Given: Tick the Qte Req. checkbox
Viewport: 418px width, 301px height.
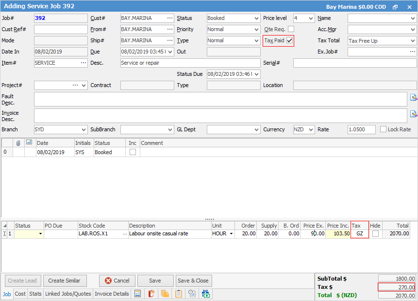Looking at the screenshot, I should [x=291, y=29].
